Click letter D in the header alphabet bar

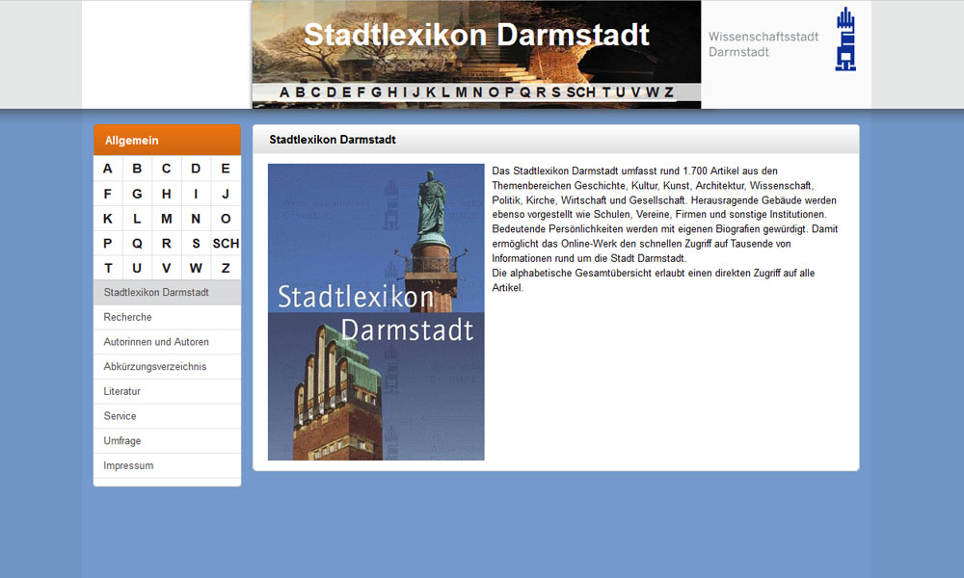[x=331, y=92]
